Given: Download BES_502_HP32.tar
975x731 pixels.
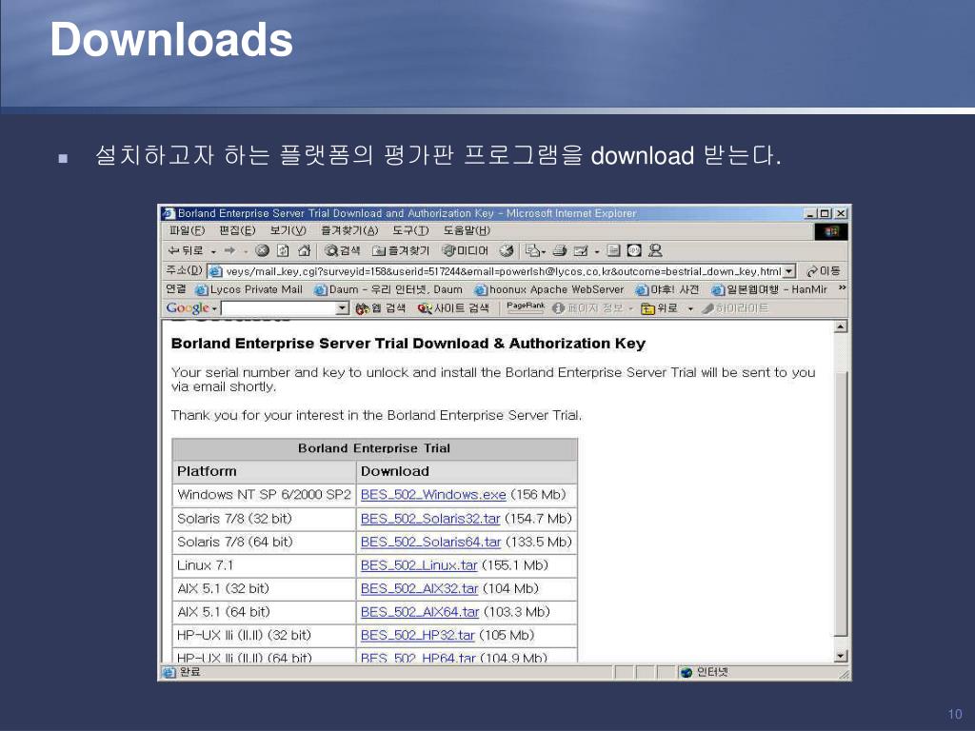Looking at the screenshot, I should [418, 635].
